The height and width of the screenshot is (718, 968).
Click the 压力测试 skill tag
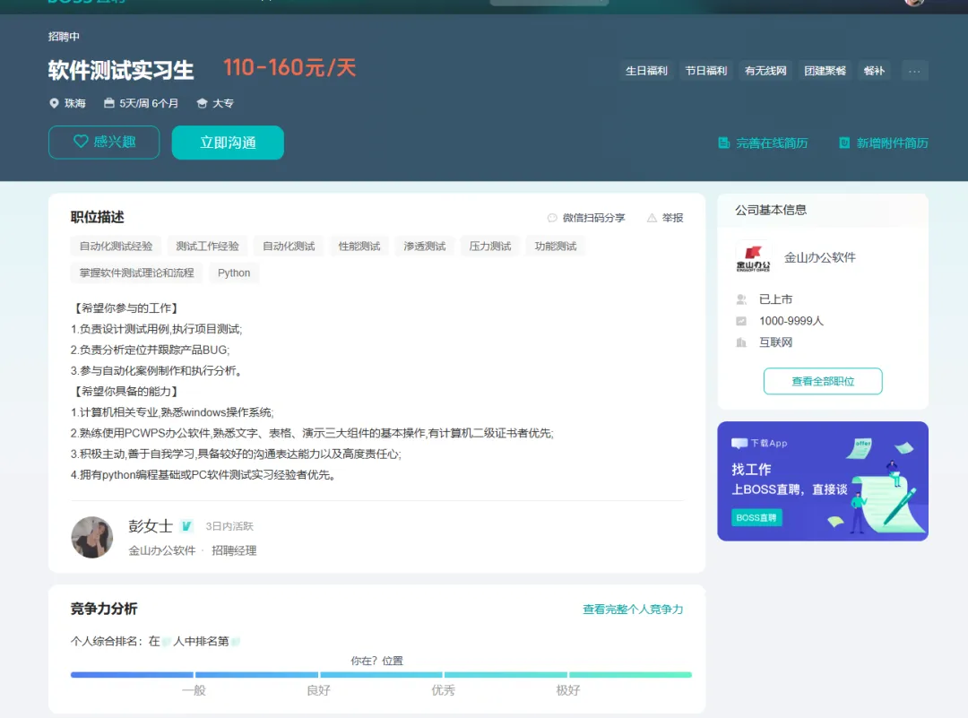tap(490, 247)
